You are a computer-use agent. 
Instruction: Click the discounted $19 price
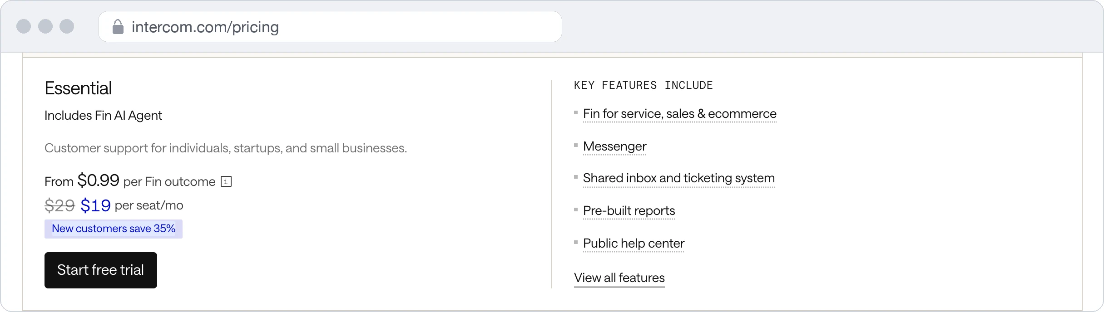[95, 205]
